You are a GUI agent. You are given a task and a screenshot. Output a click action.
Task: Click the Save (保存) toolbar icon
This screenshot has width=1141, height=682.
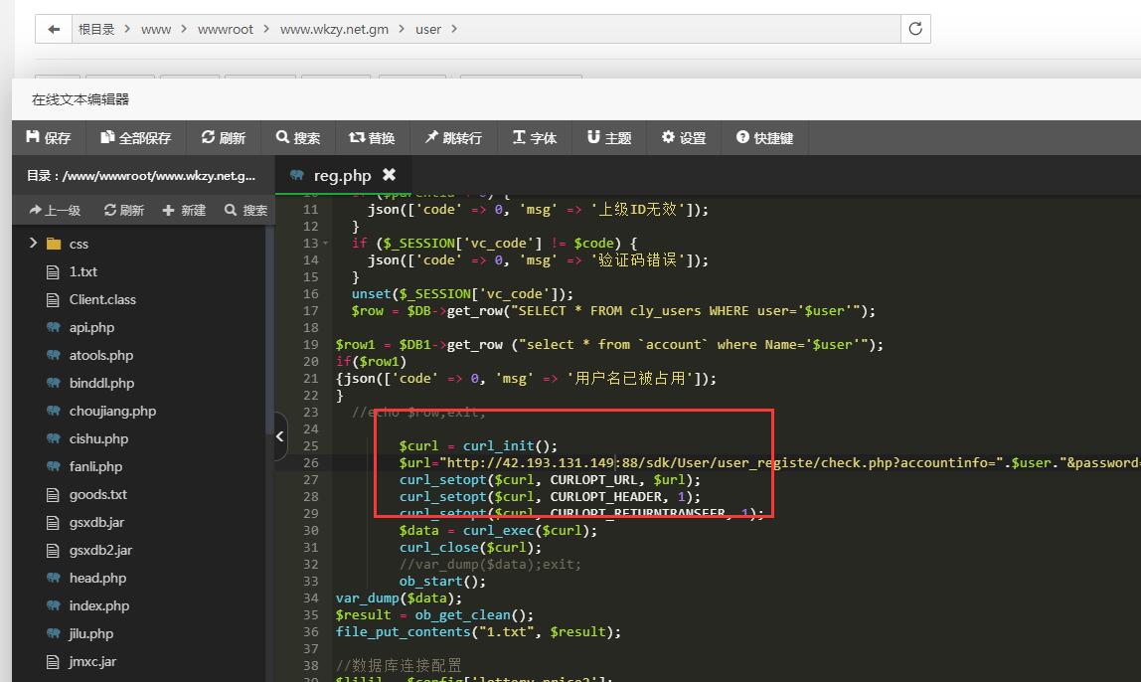(x=49, y=138)
